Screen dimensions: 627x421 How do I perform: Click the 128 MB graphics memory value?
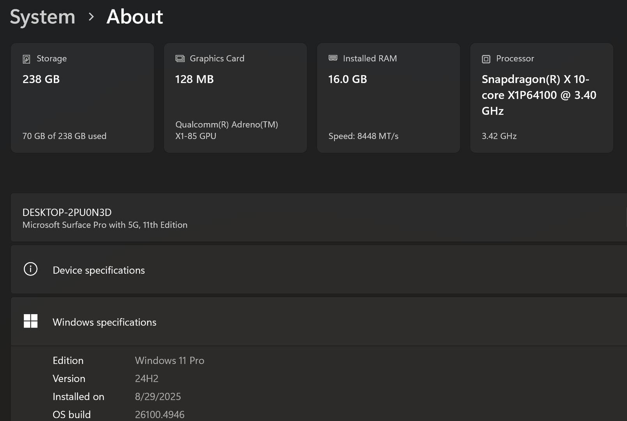(194, 79)
